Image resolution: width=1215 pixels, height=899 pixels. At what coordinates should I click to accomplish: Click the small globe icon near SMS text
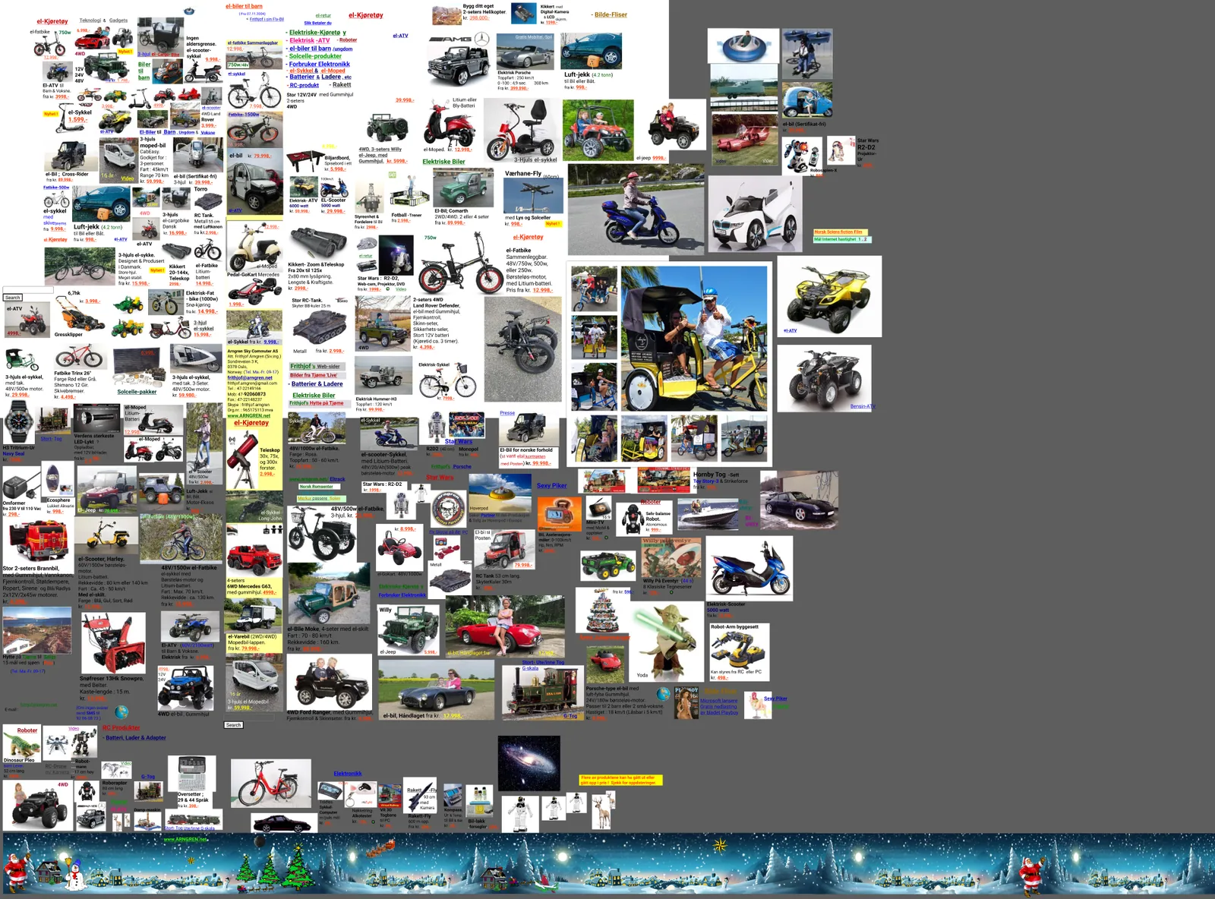[121, 712]
